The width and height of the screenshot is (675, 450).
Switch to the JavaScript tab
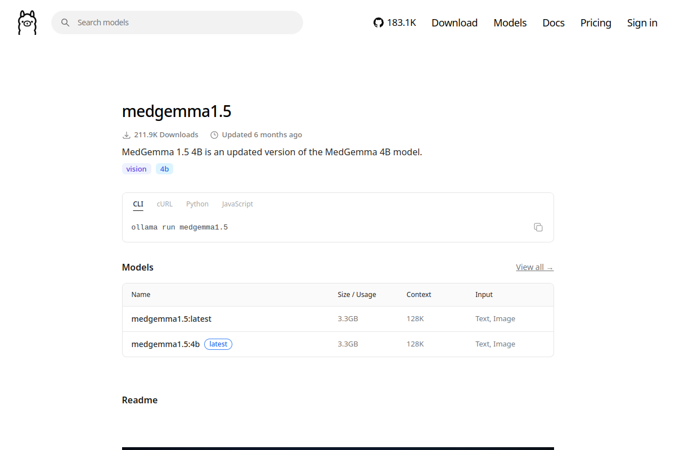pyautogui.click(x=237, y=204)
